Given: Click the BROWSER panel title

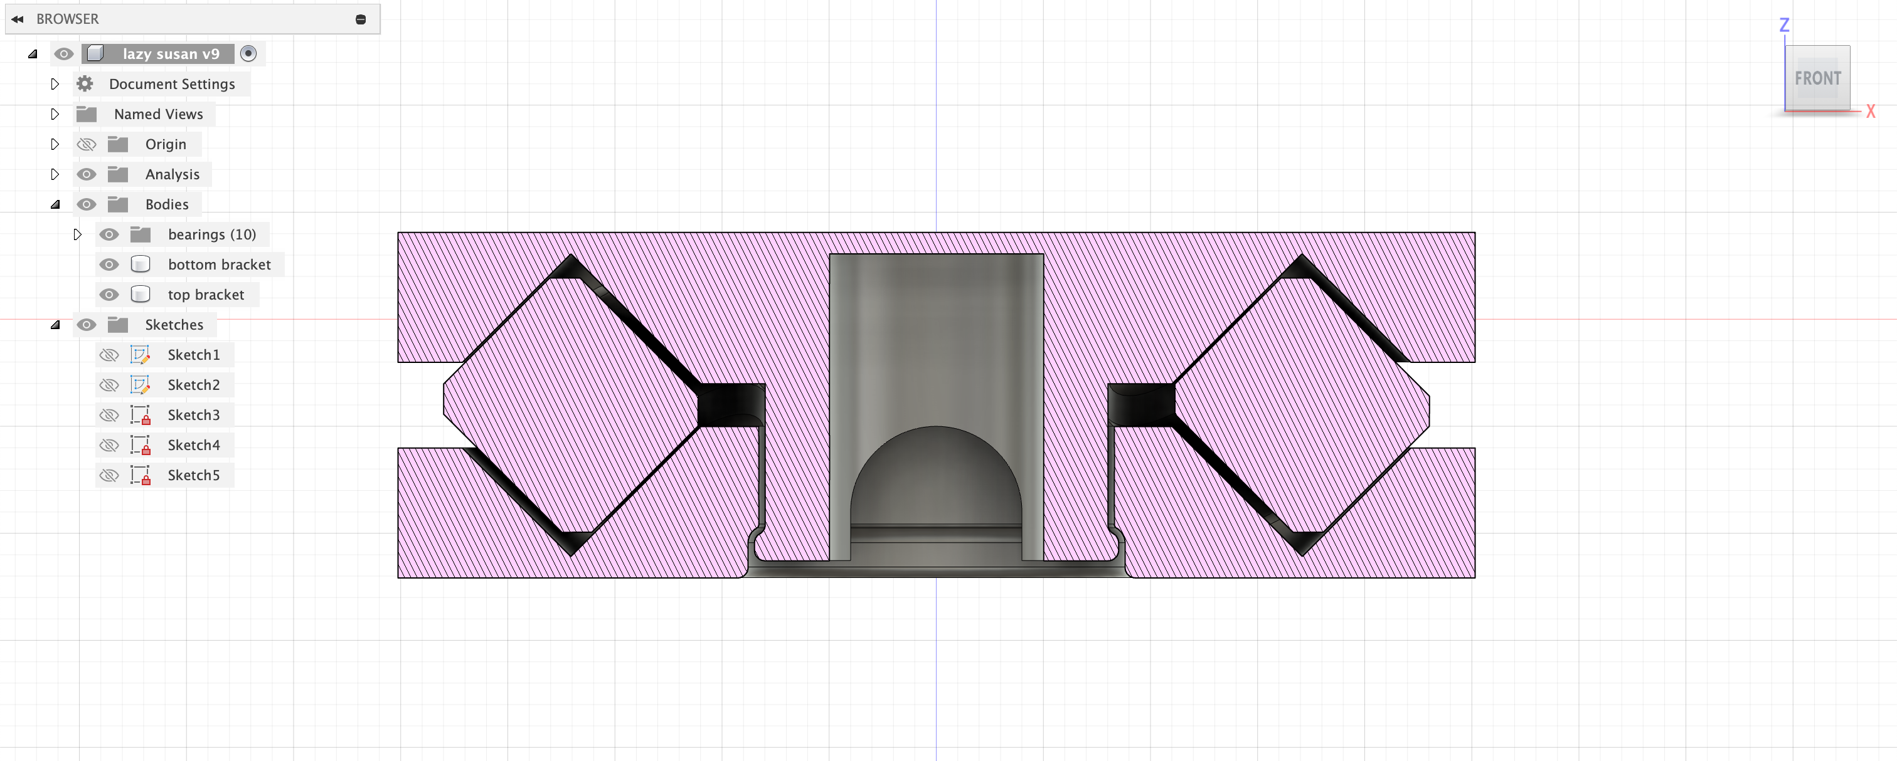Looking at the screenshot, I should click(x=68, y=19).
